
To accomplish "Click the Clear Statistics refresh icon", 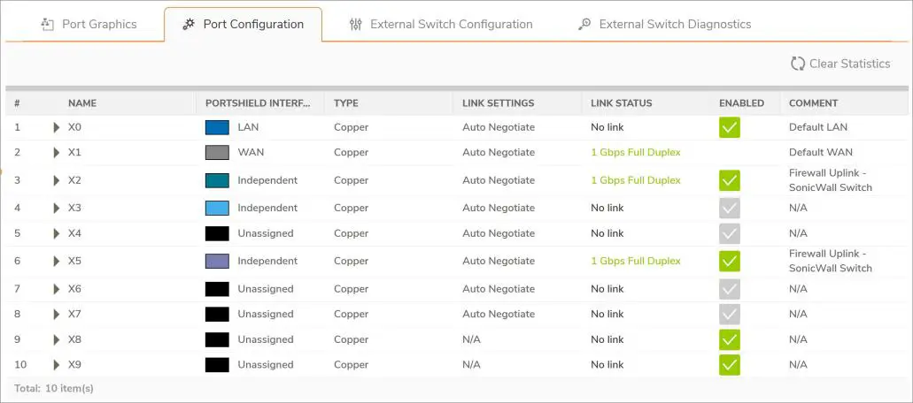I will (797, 64).
